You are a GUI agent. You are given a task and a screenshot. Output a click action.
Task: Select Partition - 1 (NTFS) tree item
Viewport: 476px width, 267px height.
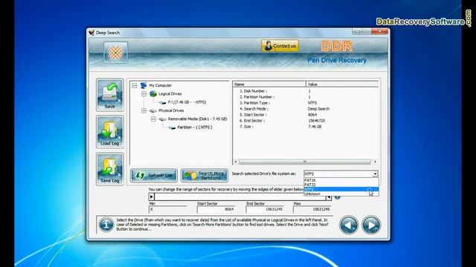(195, 128)
